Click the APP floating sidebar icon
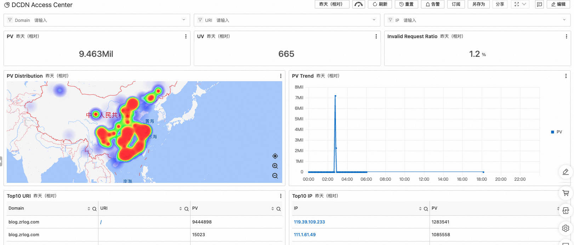 point(566,211)
